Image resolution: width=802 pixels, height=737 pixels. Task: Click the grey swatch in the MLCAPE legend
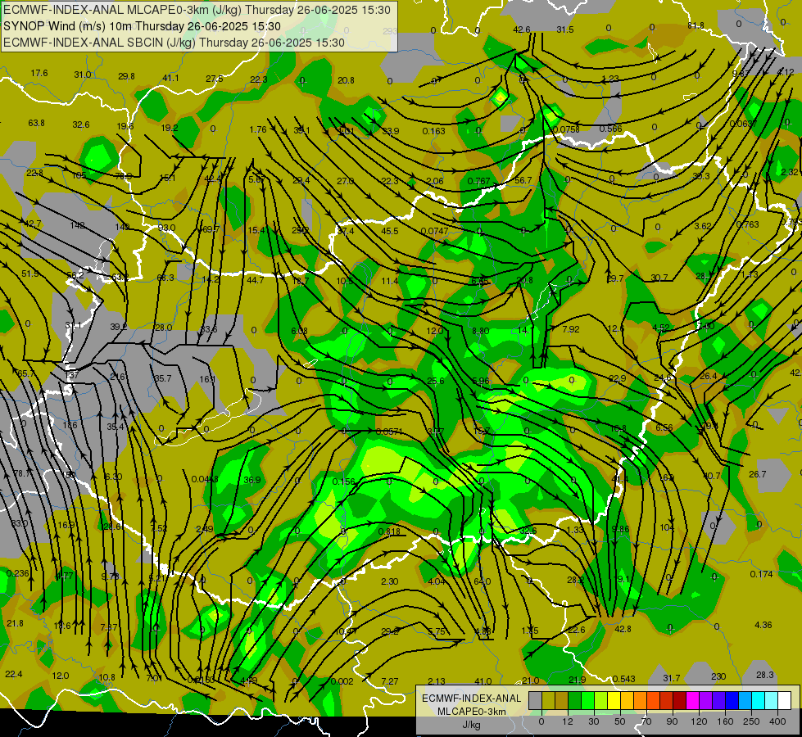tap(536, 700)
